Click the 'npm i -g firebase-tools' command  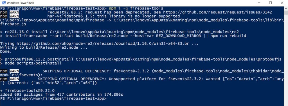(136, 8)
